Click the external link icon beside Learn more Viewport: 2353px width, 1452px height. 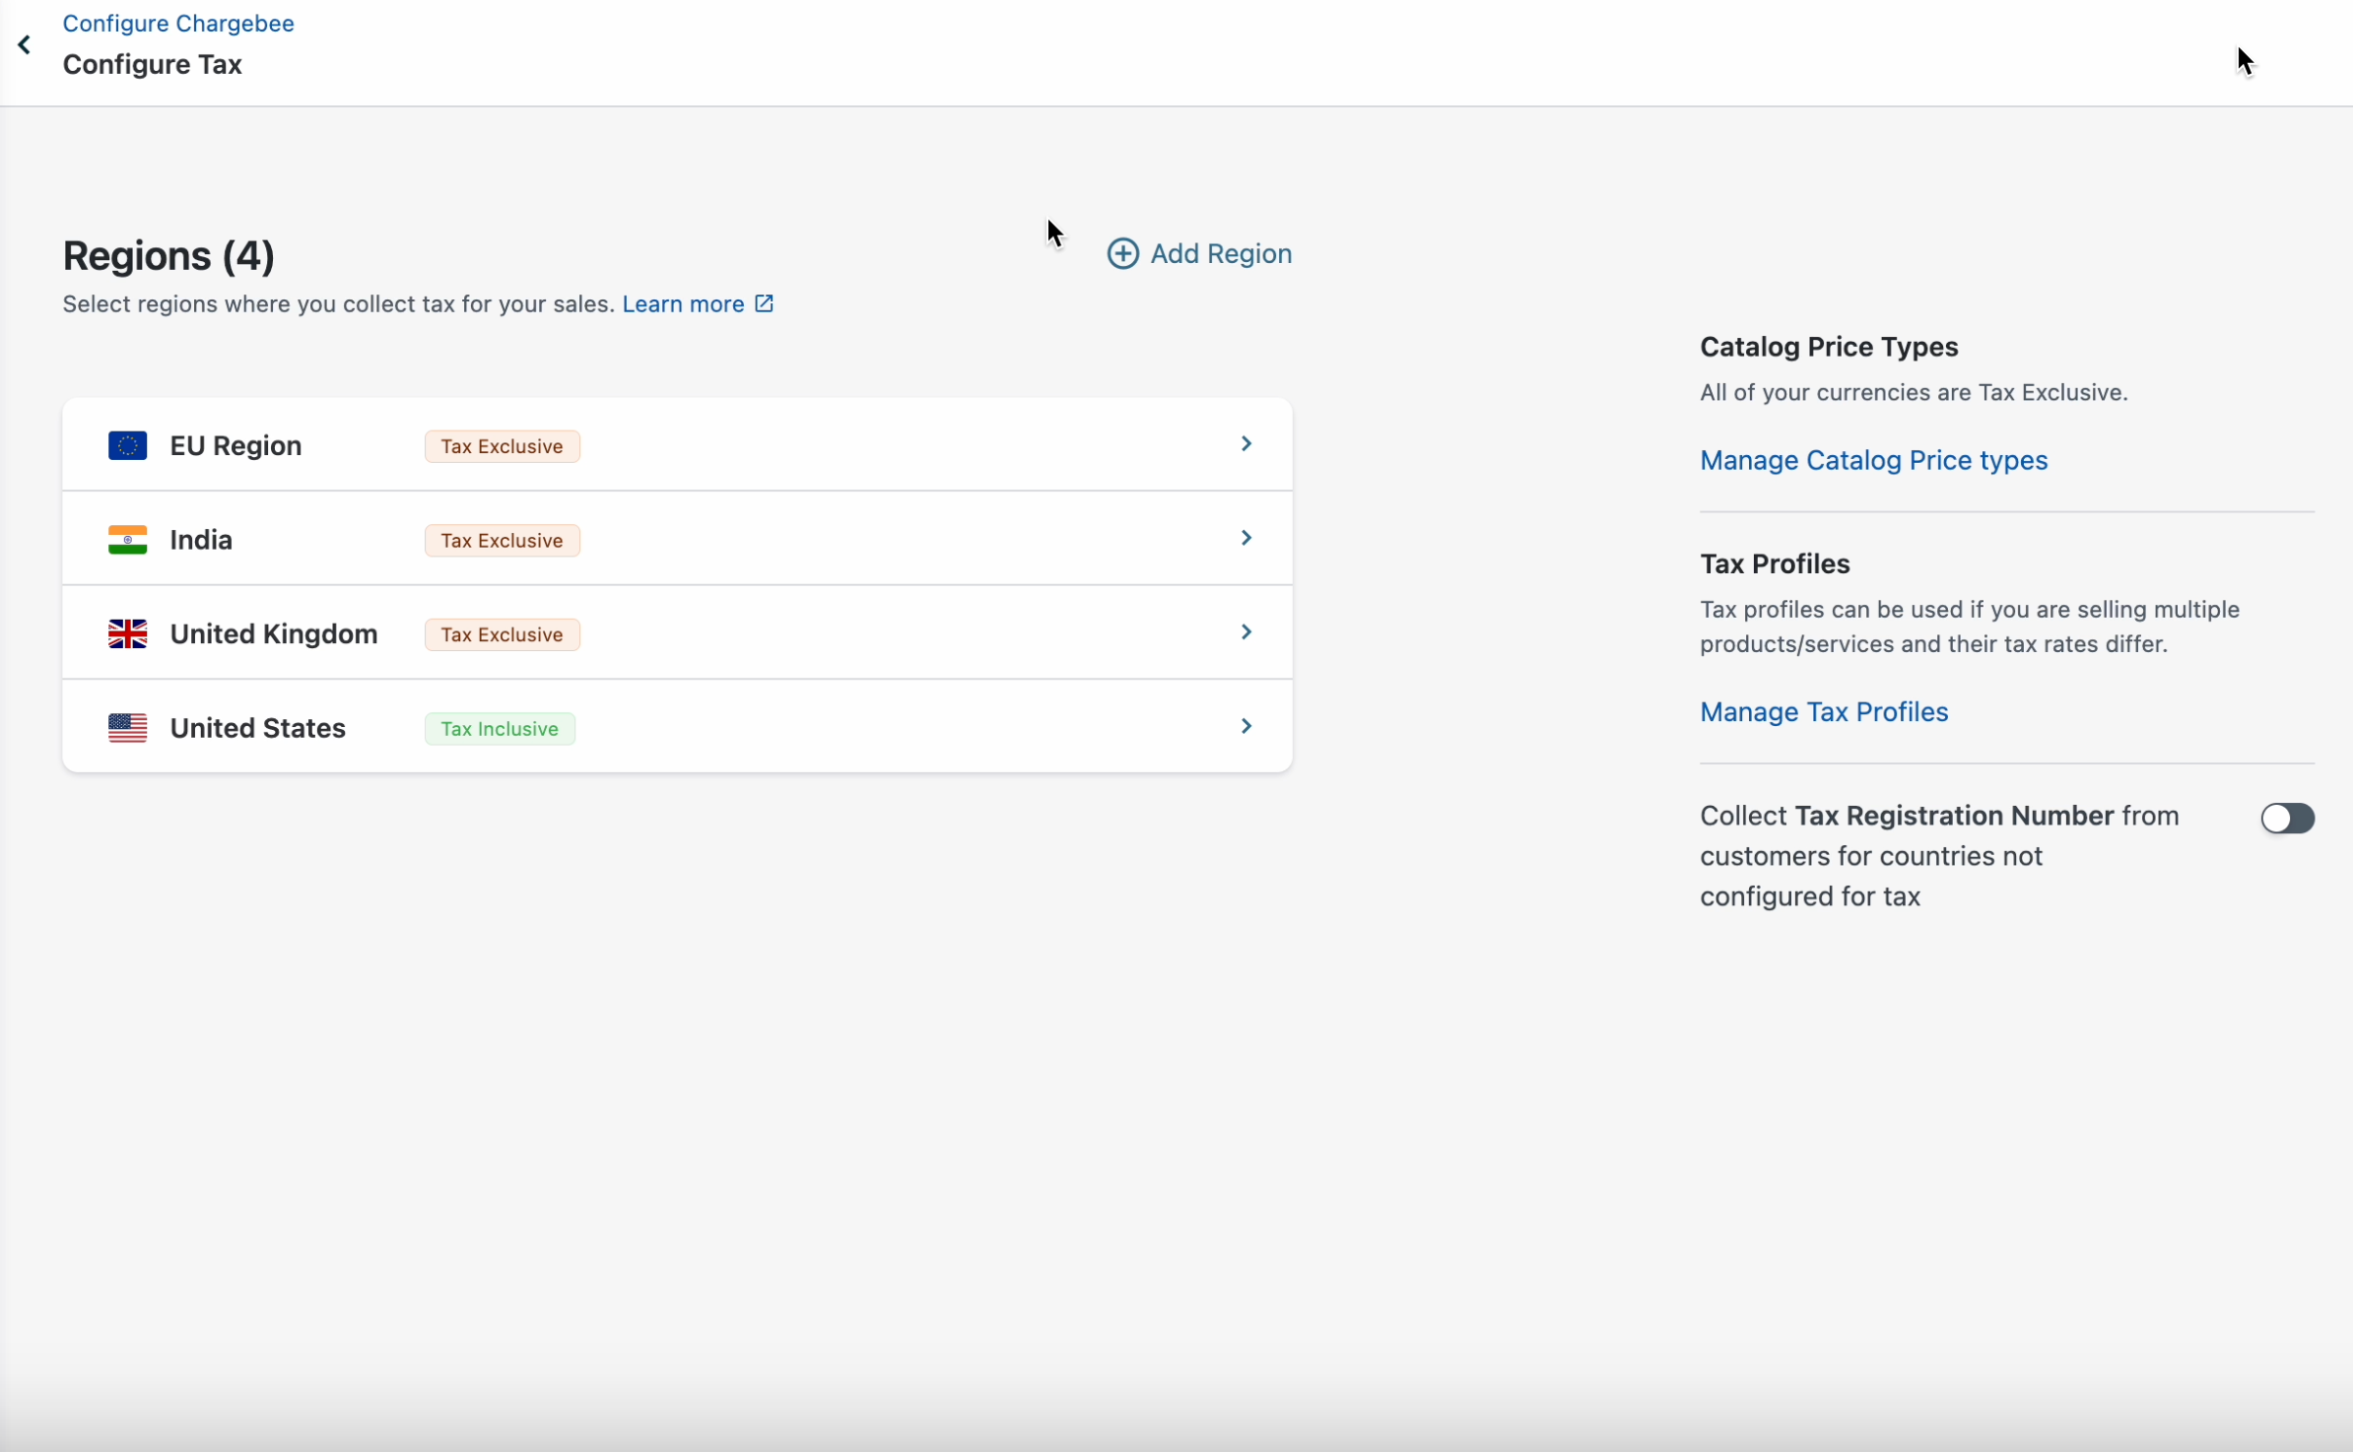pos(764,303)
